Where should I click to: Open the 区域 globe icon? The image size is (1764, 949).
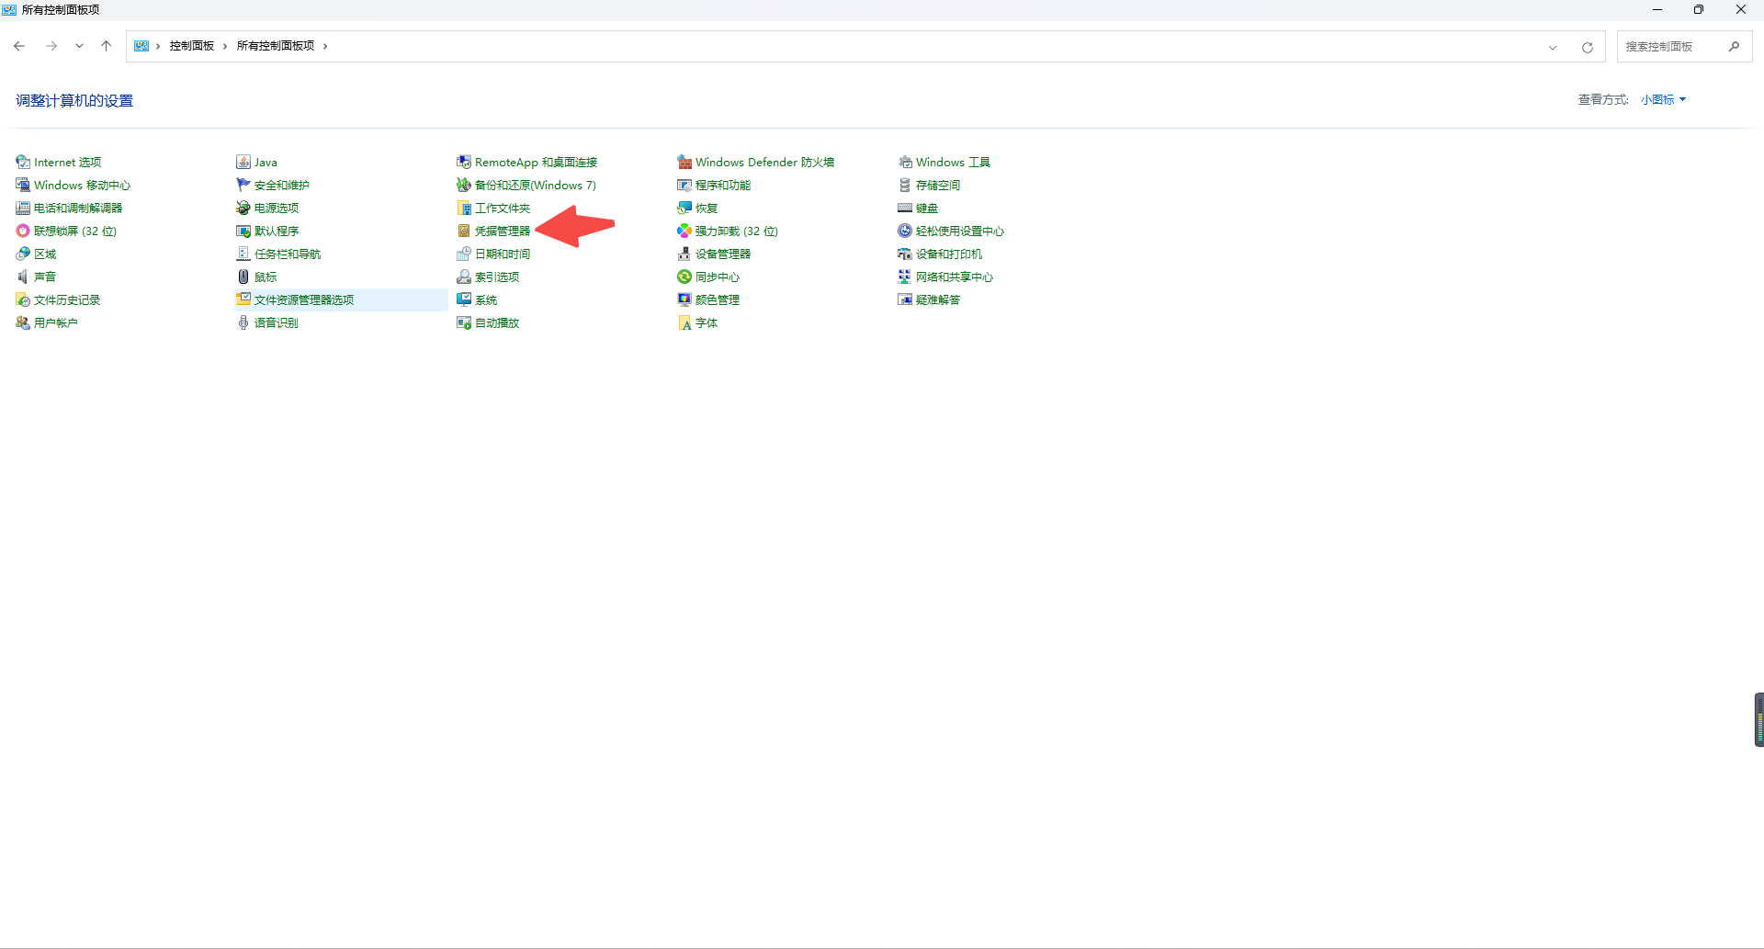(23, 254)
